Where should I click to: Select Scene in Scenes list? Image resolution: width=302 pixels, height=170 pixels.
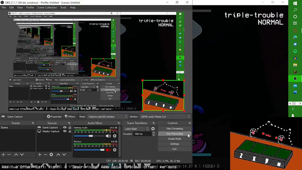[18, 127]
